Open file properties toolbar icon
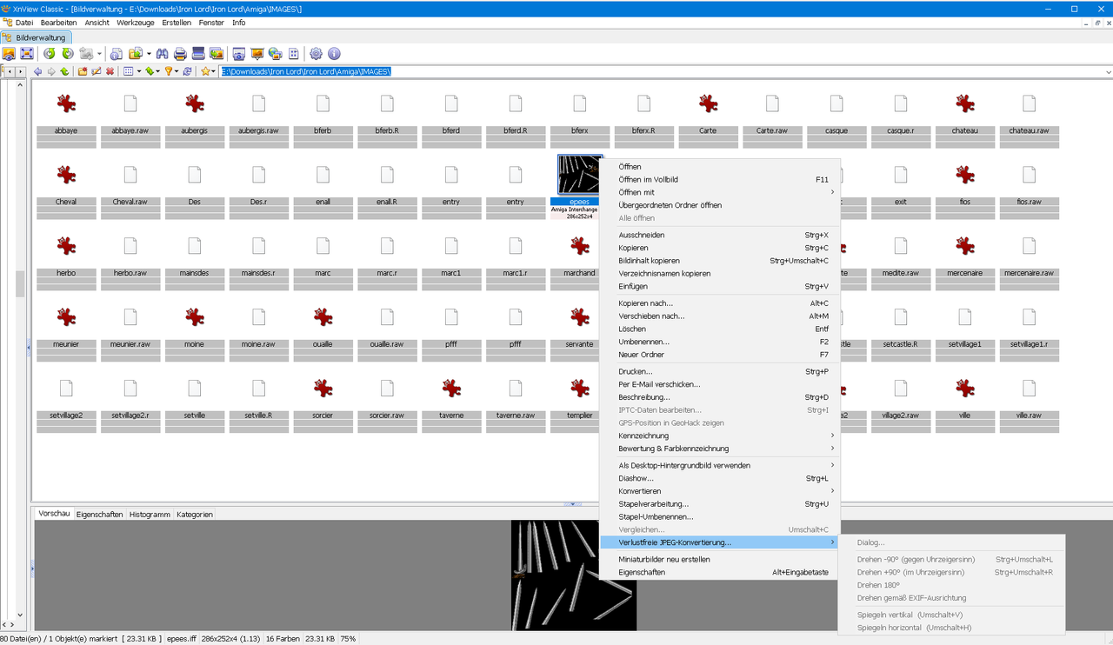Screen dimensions: 1113x645 (116, 54)
